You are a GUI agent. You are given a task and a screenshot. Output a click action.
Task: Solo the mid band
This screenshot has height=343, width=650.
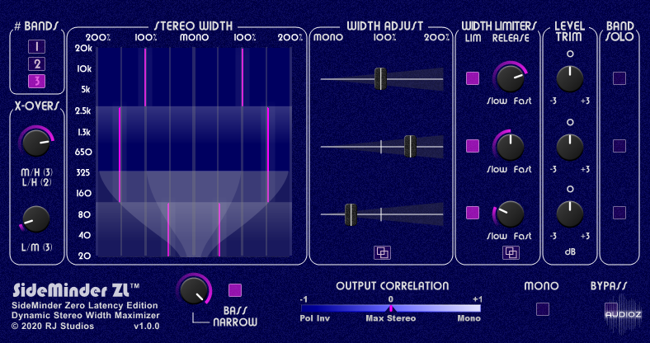coord(619,146)
